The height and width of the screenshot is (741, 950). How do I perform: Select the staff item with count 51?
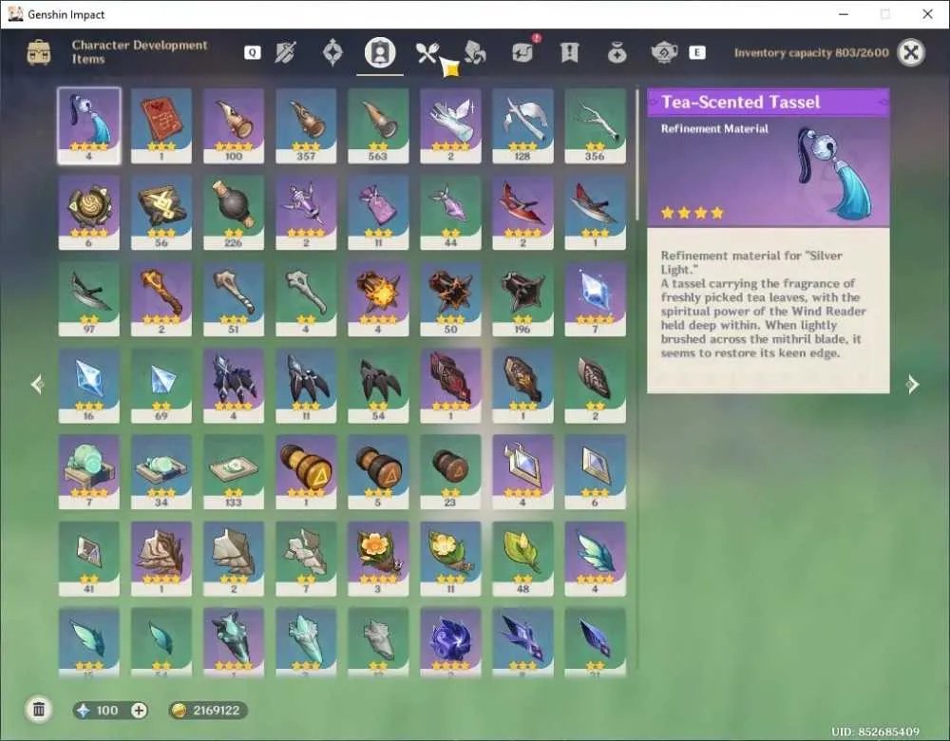234,299
